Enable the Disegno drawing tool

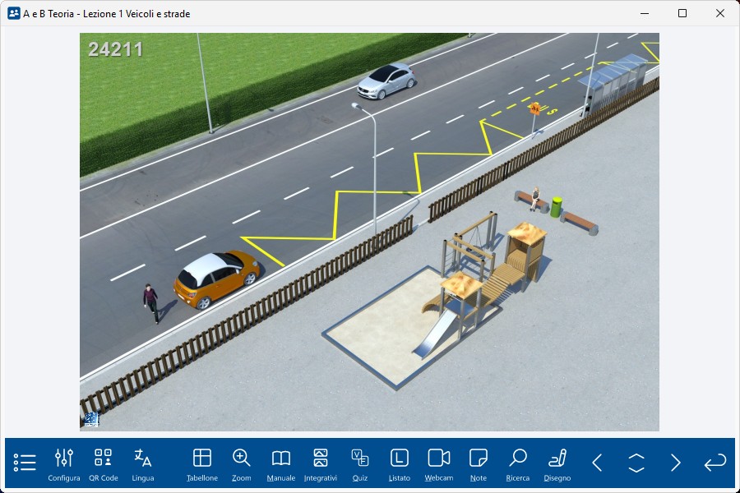point(557,464)
